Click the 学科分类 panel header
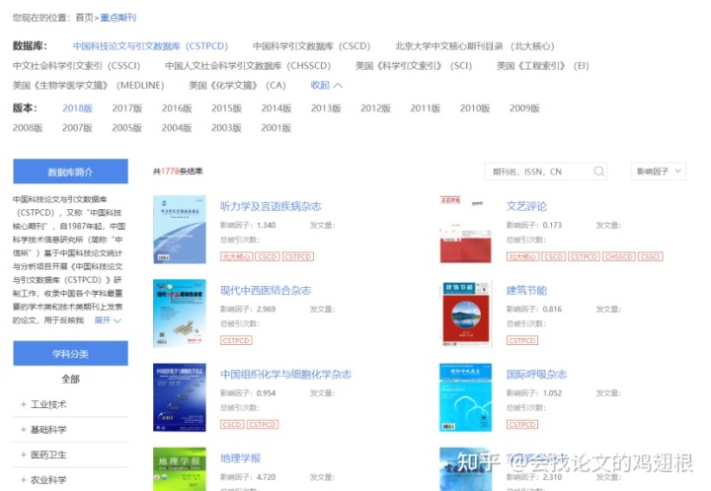This screenshot has width=711, height=491. [x=70, y=353]
